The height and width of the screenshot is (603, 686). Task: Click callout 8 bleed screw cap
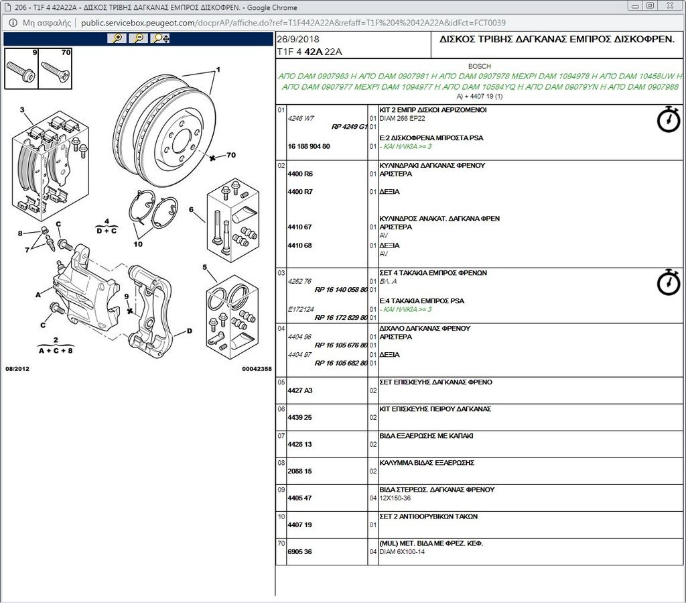[x=20, y=233]
